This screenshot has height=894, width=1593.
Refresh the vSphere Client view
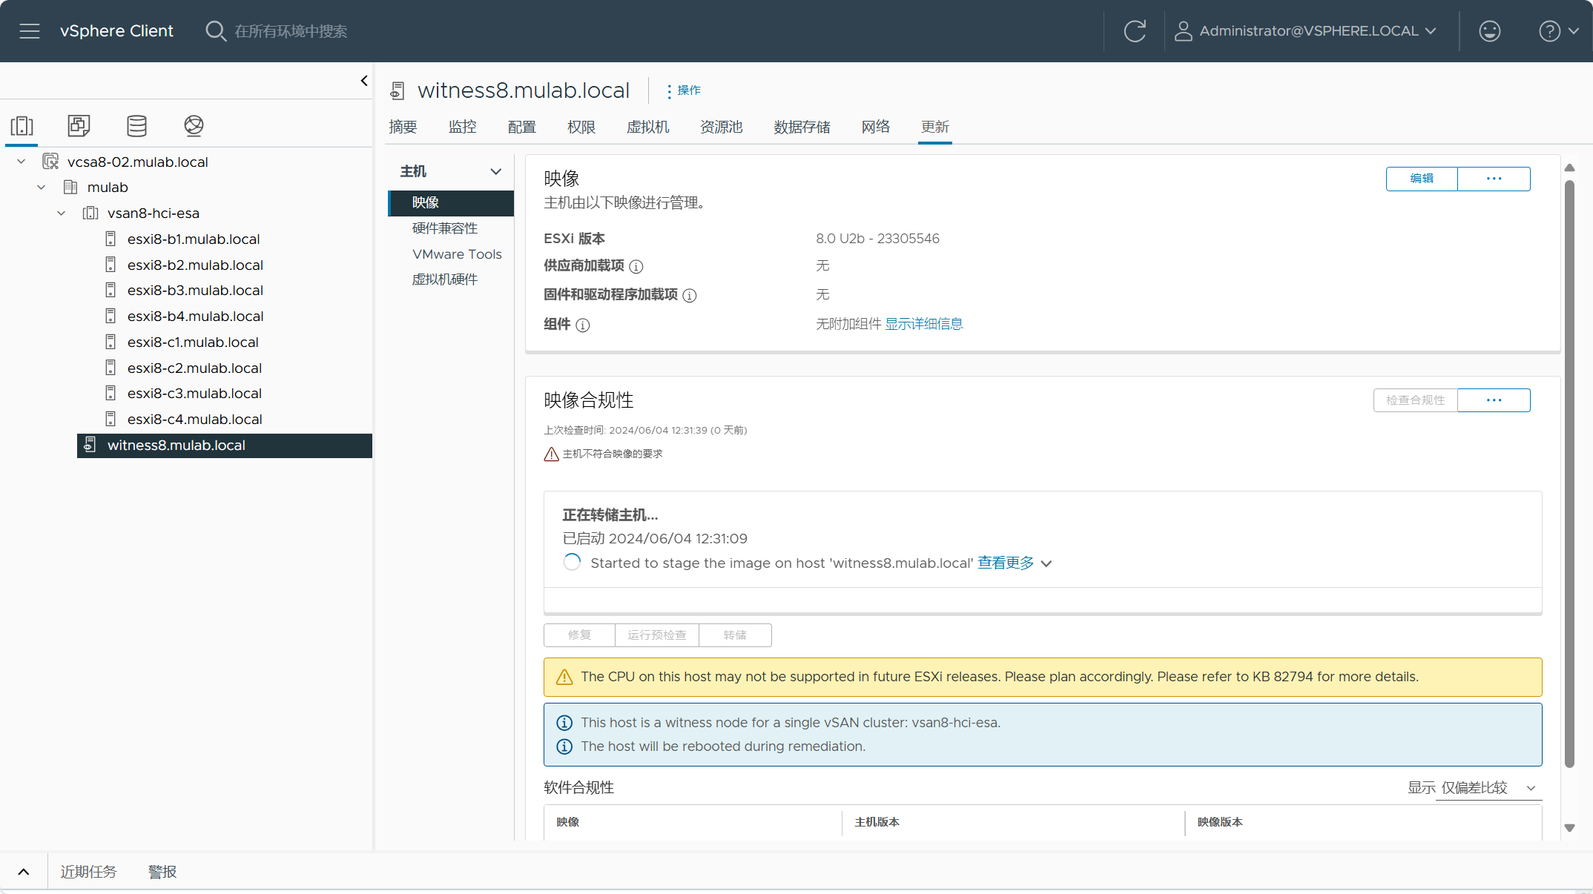tap(1135, 31)
